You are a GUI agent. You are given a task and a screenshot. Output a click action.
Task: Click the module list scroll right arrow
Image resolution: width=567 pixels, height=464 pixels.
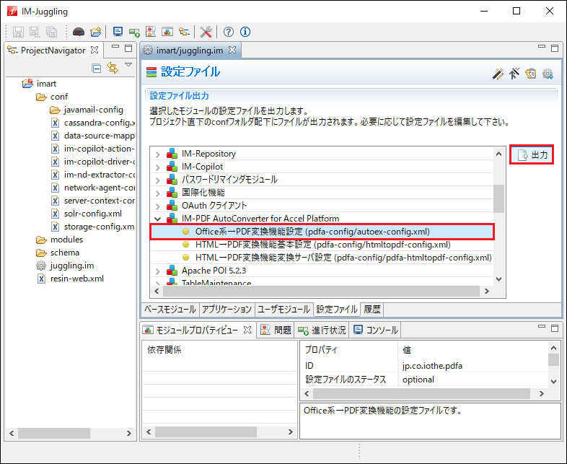tap(487, 291)
